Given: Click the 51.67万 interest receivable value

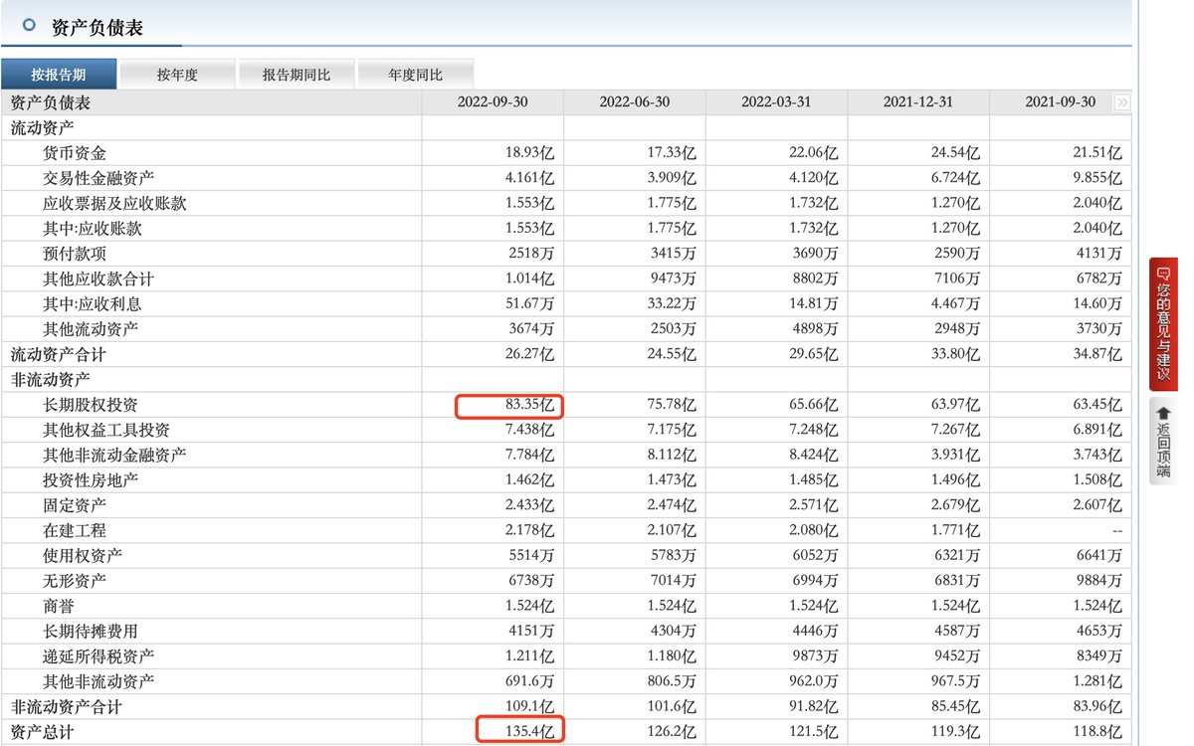Looking at the screenshot, I should 528,304.
